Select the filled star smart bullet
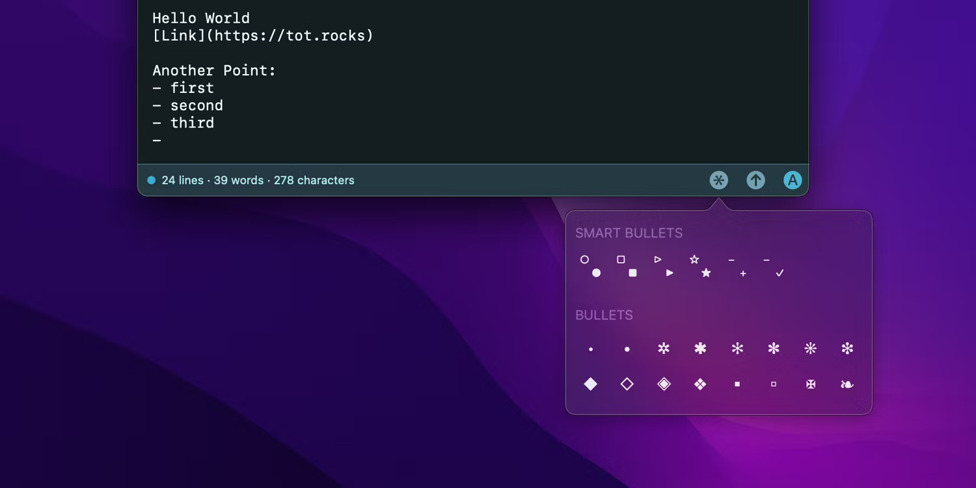 pyautogui.click(x=706, y=273)
